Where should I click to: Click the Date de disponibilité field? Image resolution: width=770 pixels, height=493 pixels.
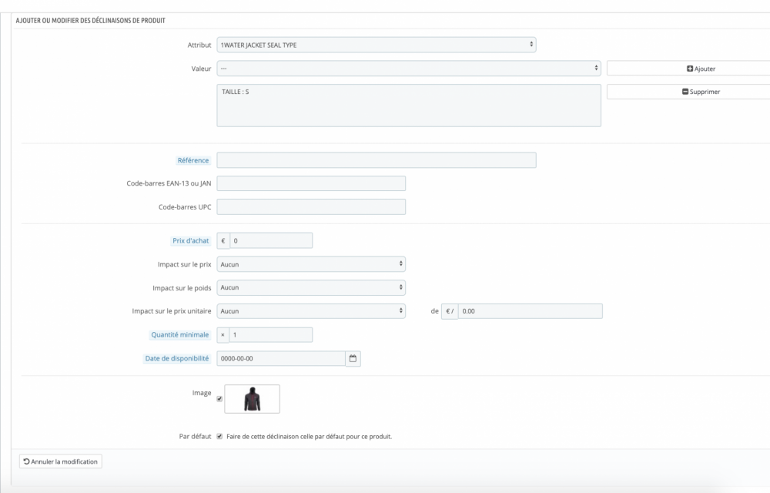point(281,358)
